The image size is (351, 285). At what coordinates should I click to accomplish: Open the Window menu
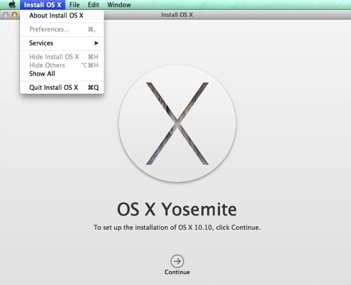click(x=119, y=5)
